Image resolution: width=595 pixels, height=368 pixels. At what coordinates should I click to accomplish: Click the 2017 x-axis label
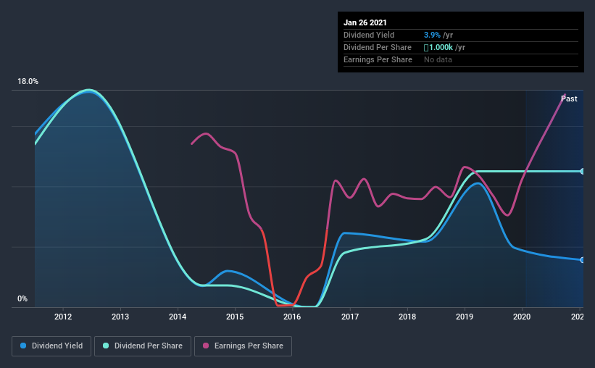[x=350, y=317]
